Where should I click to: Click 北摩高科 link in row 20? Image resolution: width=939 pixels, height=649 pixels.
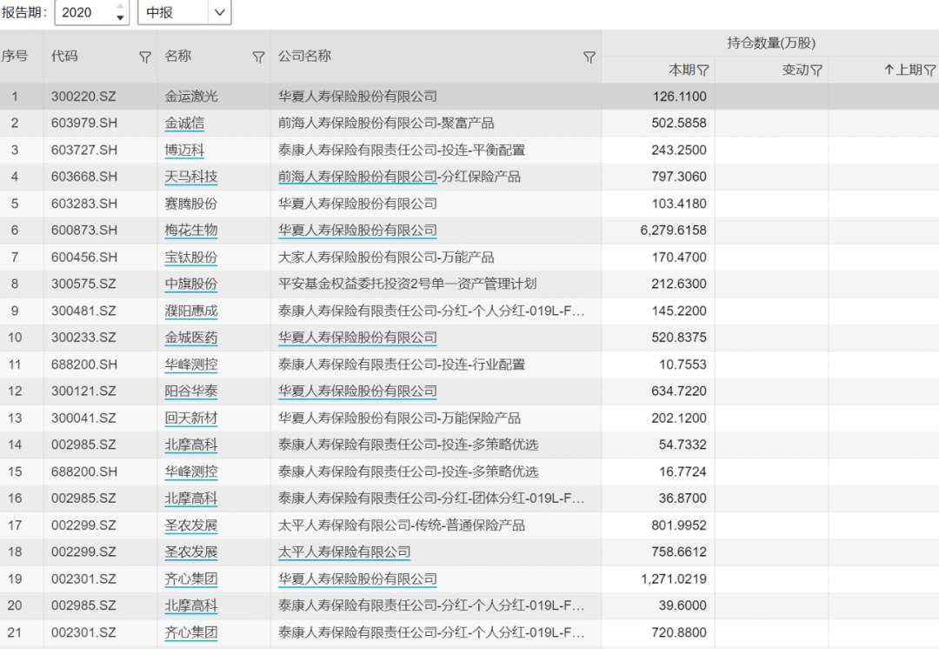click(x=191, y=606)
